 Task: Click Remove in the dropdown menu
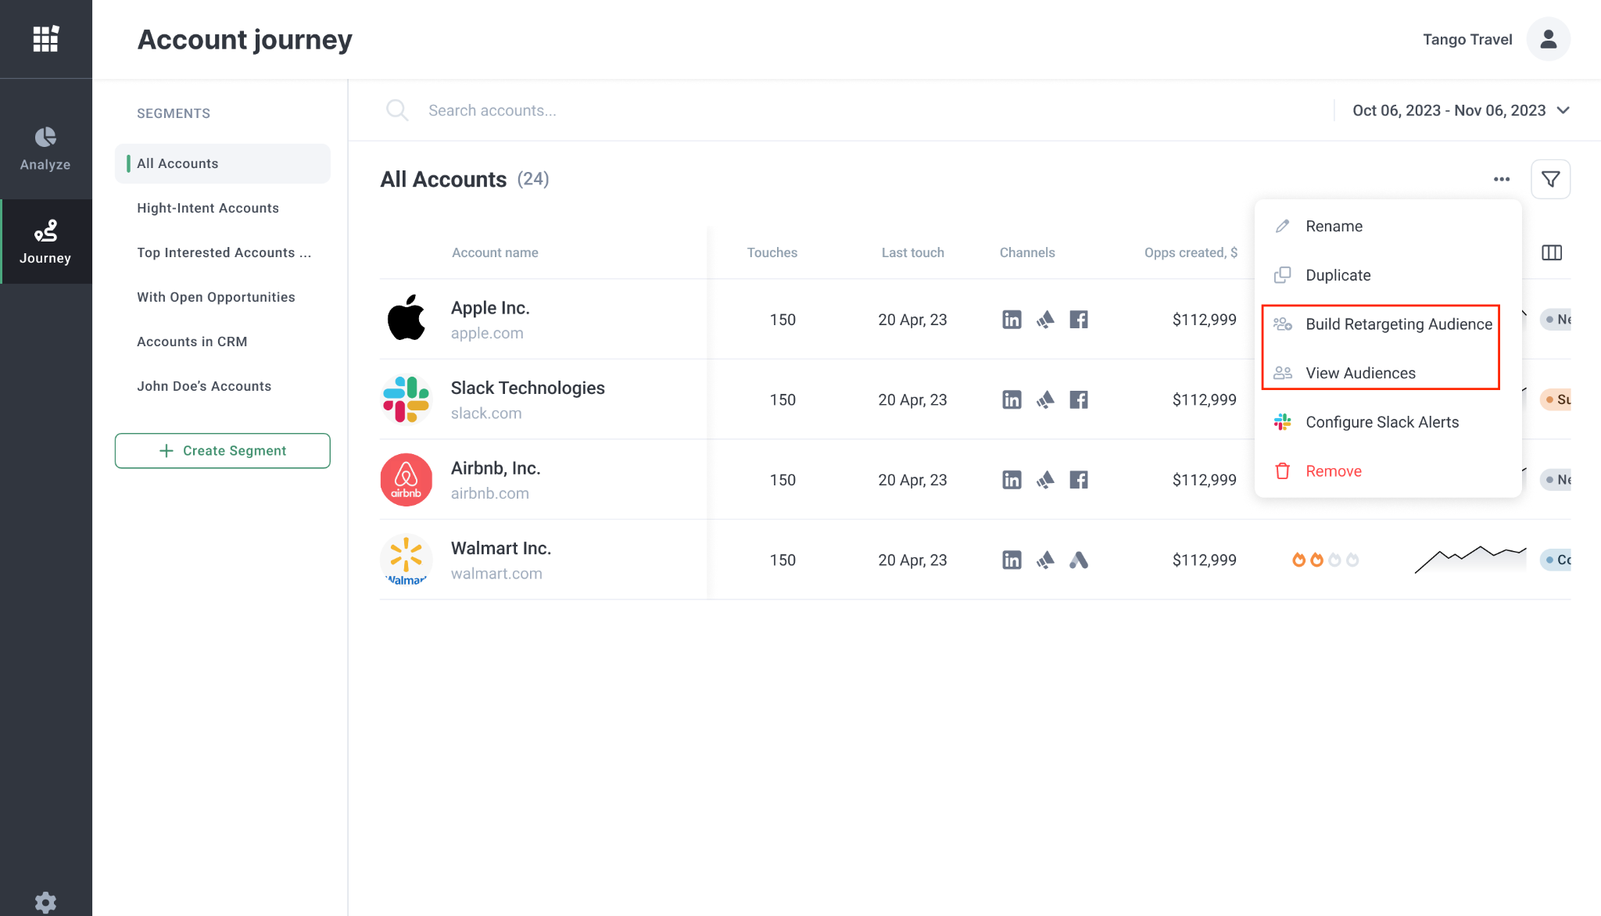[x=1333, y=471]
